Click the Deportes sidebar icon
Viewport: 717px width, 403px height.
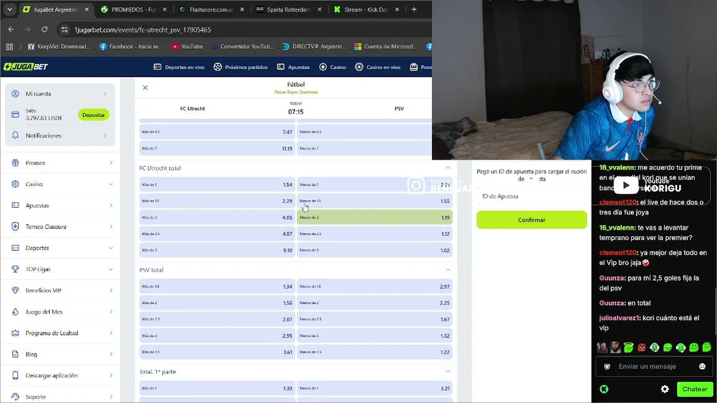tap(15, 248)
